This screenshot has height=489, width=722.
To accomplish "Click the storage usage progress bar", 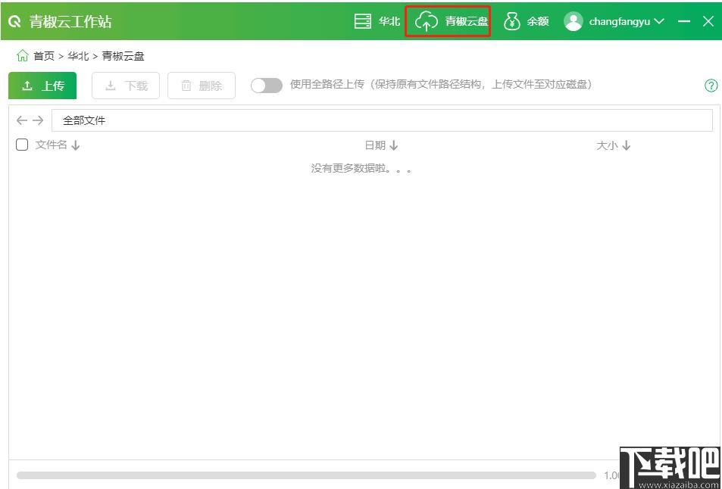I will [x=306, y=475].
